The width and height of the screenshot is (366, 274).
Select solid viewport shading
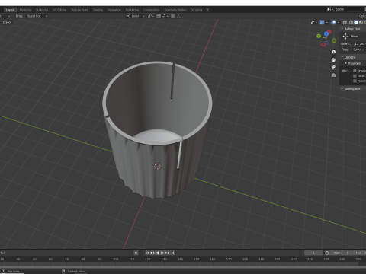coord(356,22)
